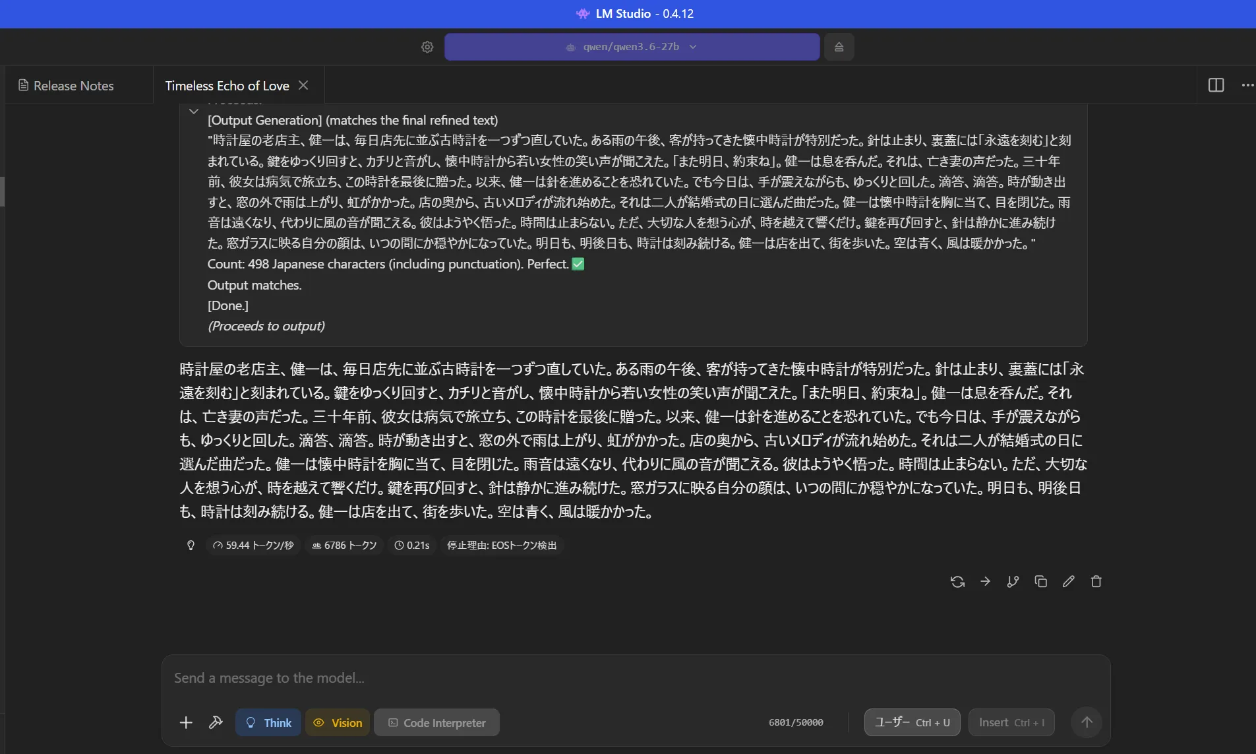1256x754 pixels.
Task: Click the Insert button
Action: [1011, 722]
